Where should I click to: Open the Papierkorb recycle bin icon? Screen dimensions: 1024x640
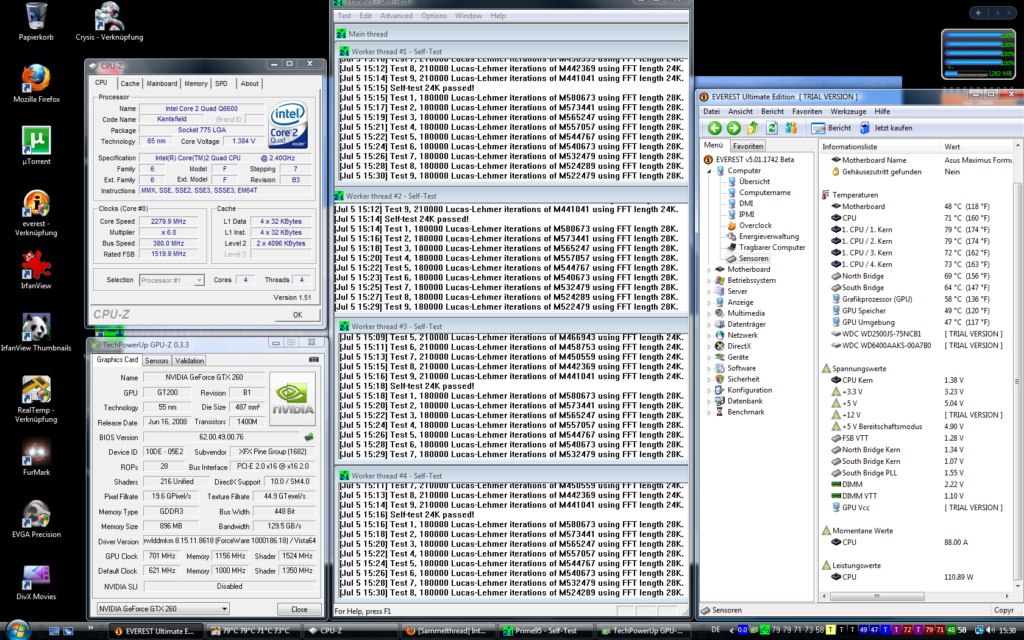point(36,23)
